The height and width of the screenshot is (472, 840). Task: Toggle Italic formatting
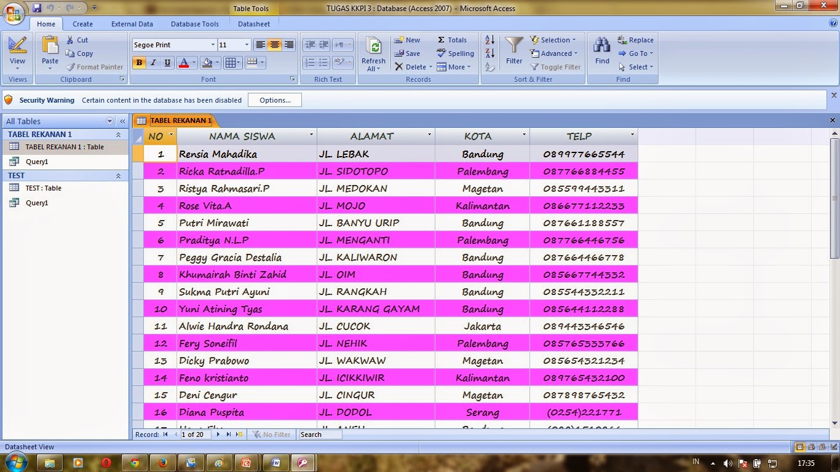[153, 62]
